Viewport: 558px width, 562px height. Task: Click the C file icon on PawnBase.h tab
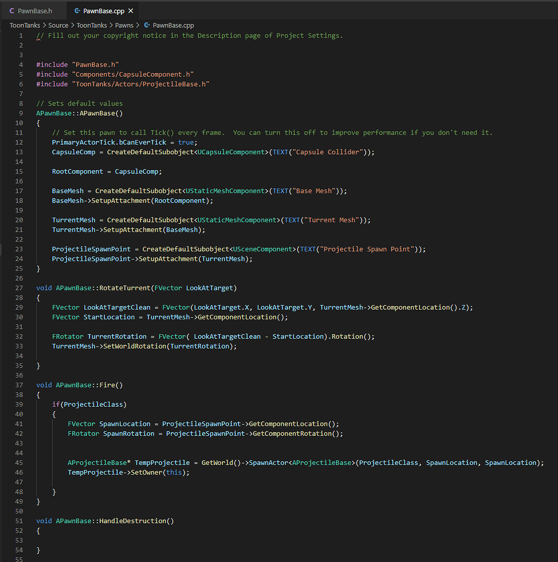tap(12, 11)
